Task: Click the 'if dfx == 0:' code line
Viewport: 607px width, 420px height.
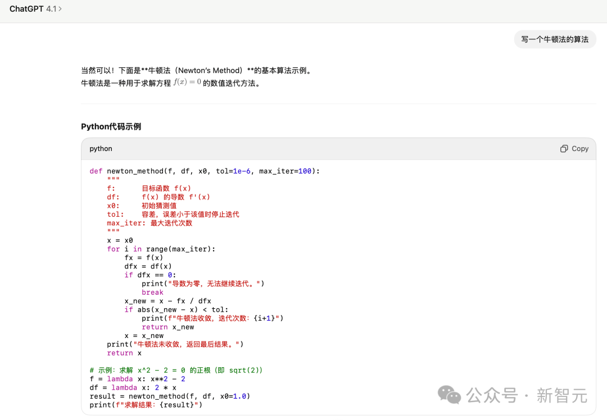Action: click(150, 275)
